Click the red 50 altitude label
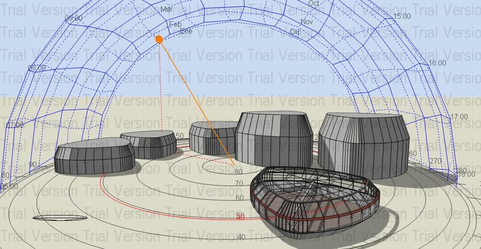This screenshot has height=249, width=481. point(240,217)
